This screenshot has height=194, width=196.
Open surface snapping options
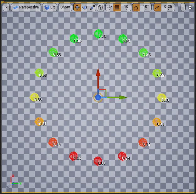pyautogui.click(x=109, y=7)
